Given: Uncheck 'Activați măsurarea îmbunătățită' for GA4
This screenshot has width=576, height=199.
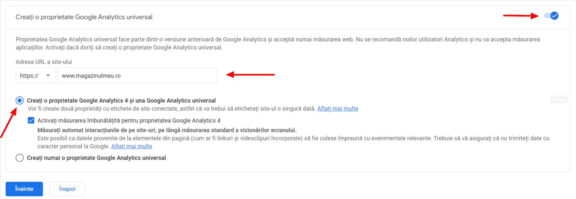Looking at the screenshot, I should pyautogui.click(x=31, y=120).
